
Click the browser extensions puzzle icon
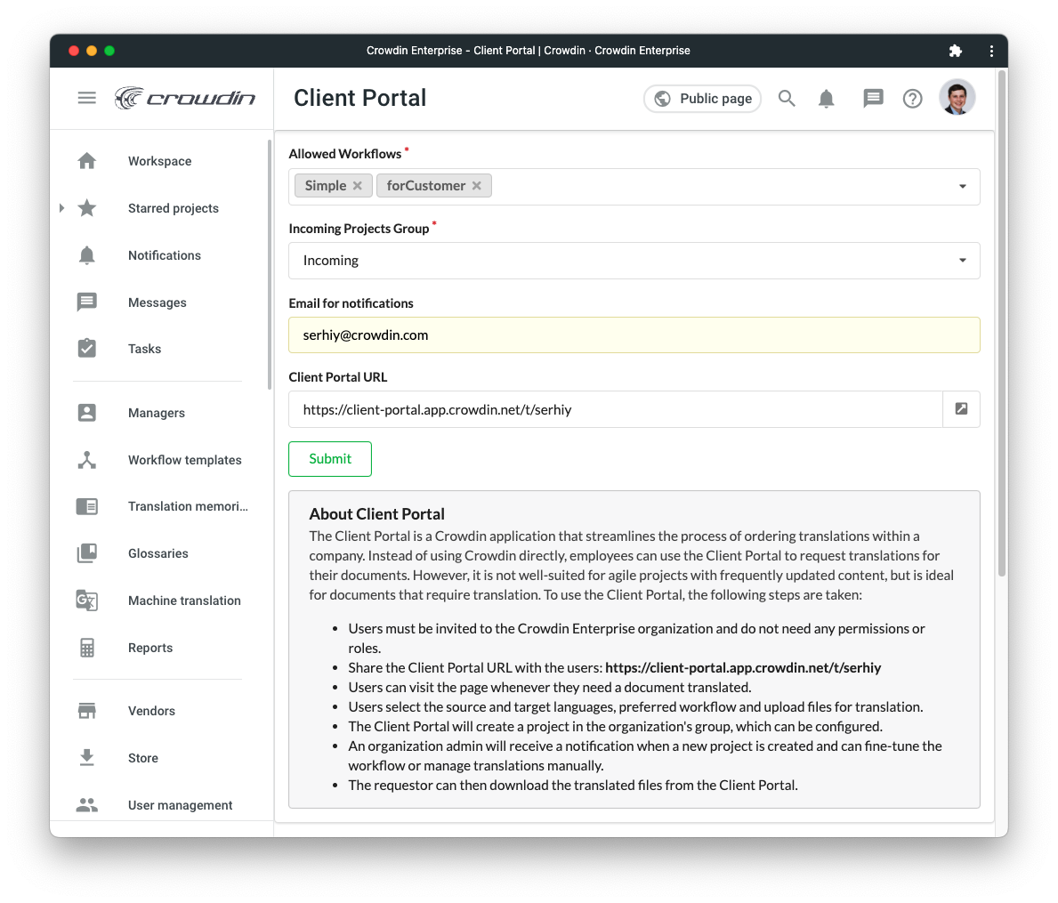[x=955, y=51]
